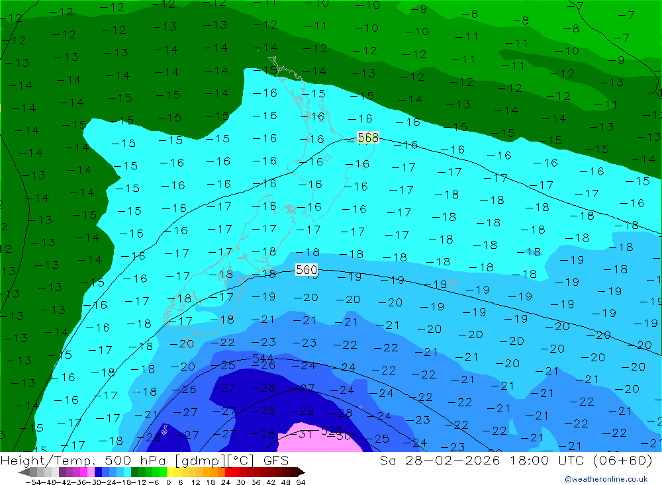Click the 30 label on the colour scale

240,482
